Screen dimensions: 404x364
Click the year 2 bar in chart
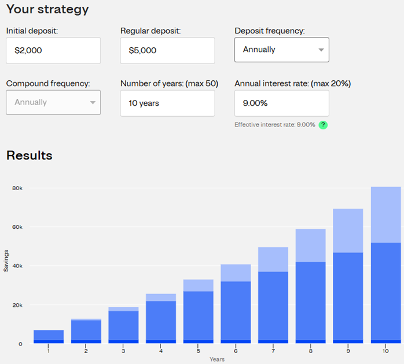(x=86, y=329)
